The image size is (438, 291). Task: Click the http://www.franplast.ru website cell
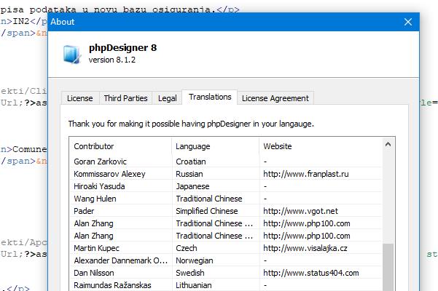(x=306, y=174)
